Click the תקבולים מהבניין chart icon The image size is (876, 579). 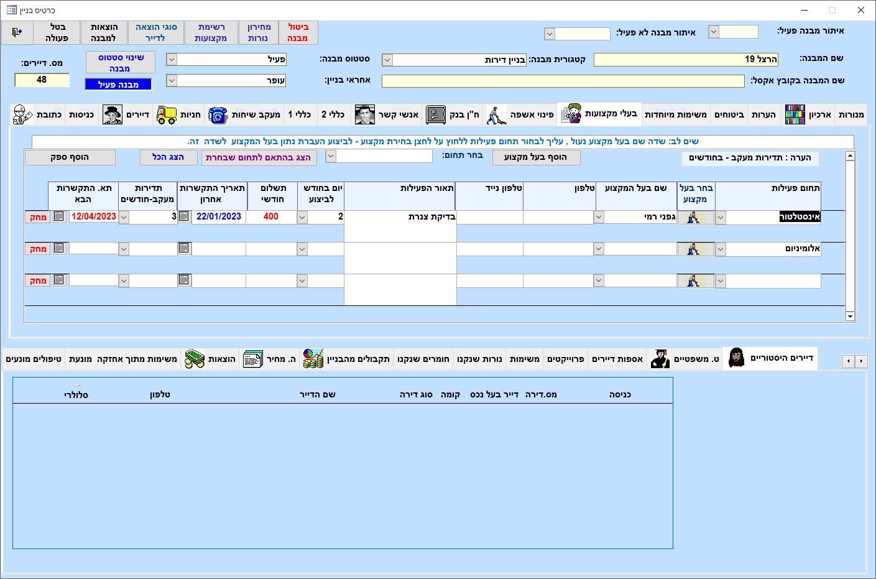coord(313,359)
